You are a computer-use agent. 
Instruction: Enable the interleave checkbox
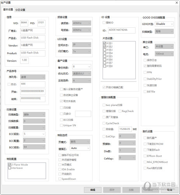tap(9, 168)
